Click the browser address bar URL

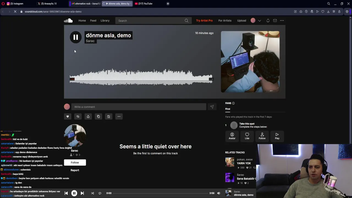53,12
